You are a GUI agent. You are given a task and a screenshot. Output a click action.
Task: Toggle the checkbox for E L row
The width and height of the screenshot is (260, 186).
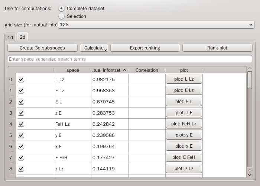(21, 102)
